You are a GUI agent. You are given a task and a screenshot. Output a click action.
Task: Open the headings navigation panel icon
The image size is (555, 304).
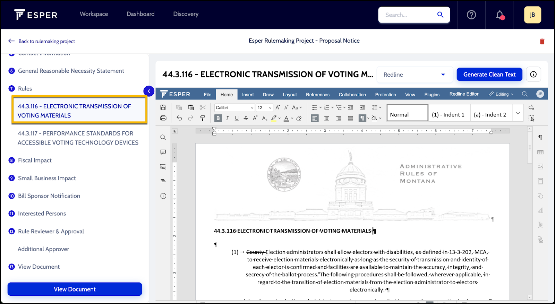pyautogui.click(x=163, y=181)
